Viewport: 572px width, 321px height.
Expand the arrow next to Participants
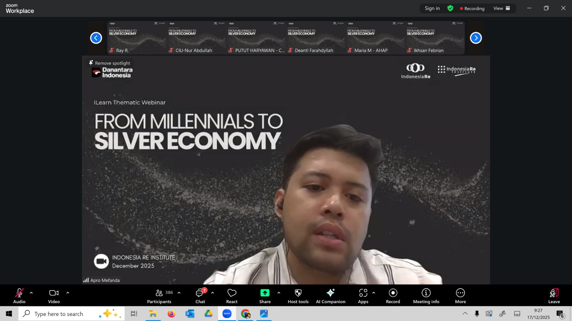(179, 293)
